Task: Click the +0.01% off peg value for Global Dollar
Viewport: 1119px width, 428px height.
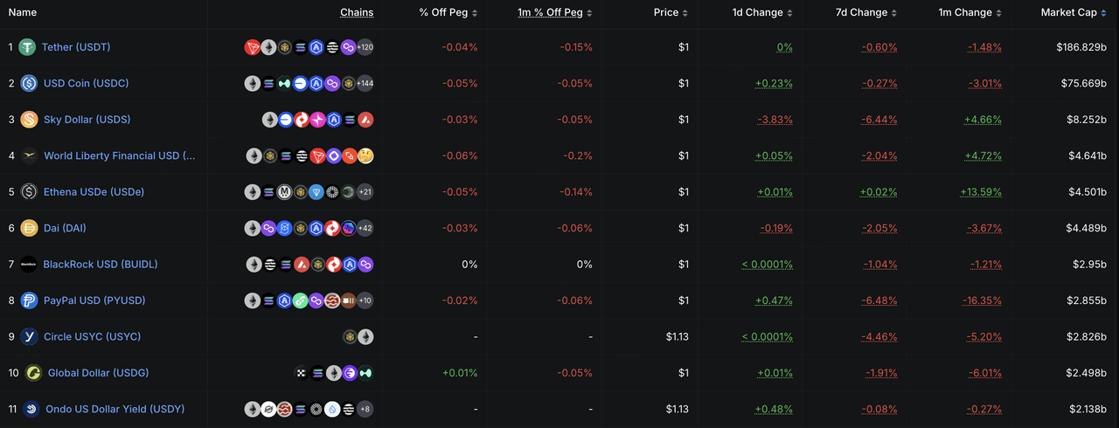Action: (461, 373)
